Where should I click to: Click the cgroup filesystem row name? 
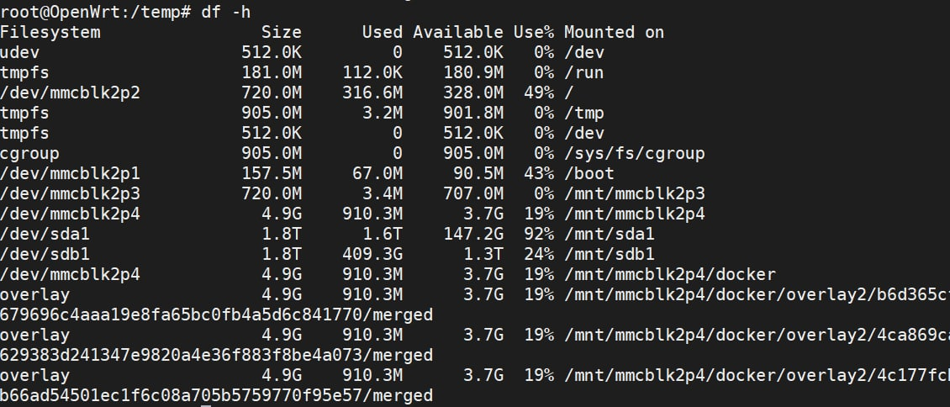coord(29,153)
